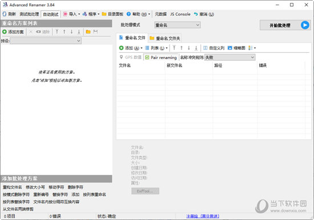This screenshot has width=314, height=220.
Task: Add 重新编号 renumber method
Action: 41,194
